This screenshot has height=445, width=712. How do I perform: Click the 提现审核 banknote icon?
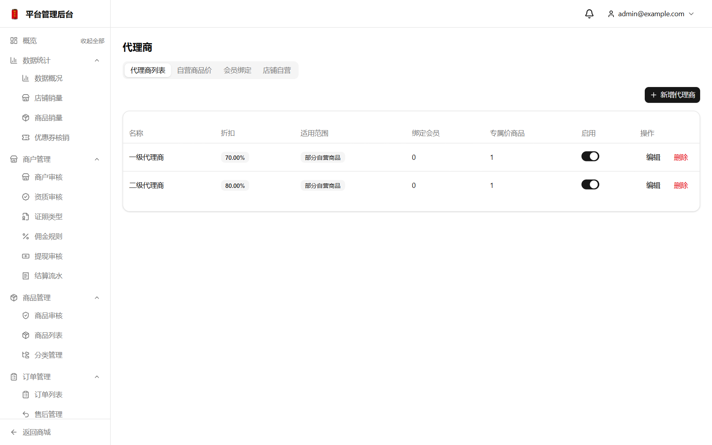point(26,256)
